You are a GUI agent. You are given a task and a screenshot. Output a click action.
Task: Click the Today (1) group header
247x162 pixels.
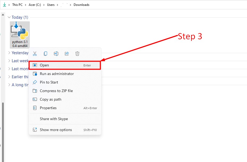(20, 17)
